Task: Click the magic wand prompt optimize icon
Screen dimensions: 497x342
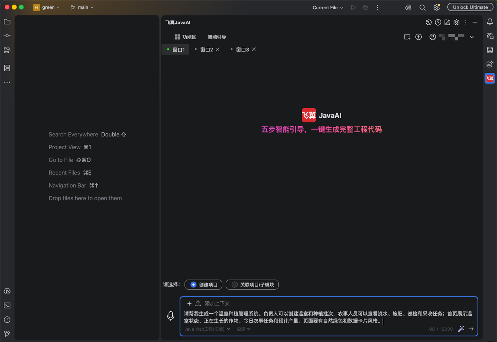Action: (x=461, y=329)
